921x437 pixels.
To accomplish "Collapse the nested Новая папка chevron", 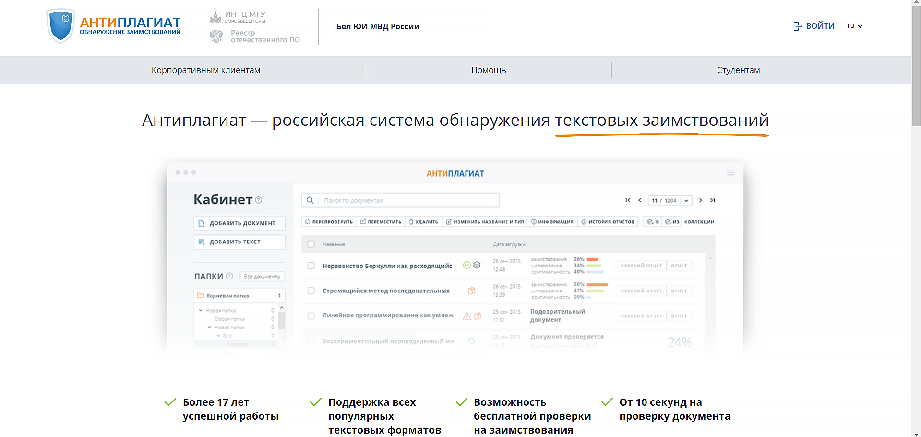I will tap(209, 327).
